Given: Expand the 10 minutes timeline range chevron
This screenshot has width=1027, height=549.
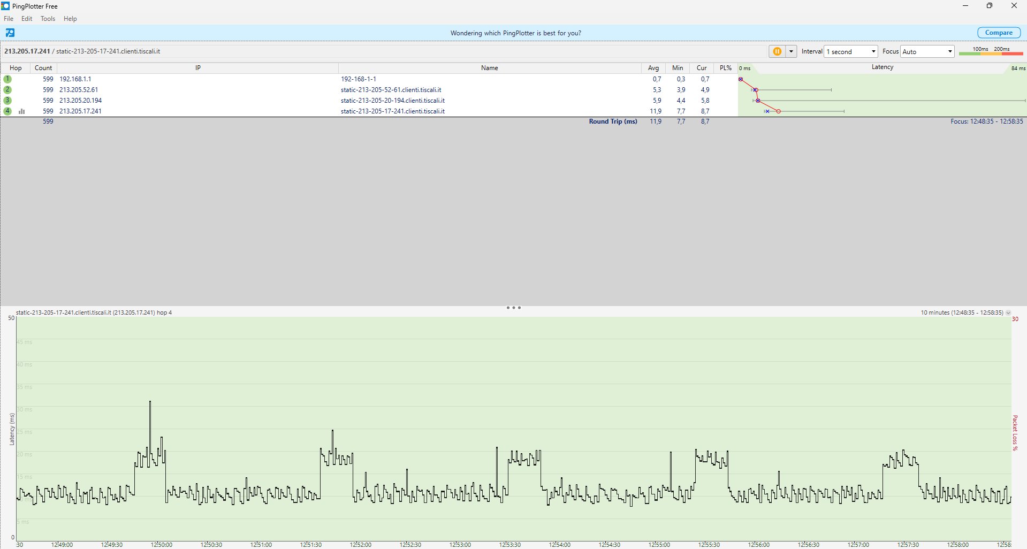Looking at the screenshot, I should point(1008,312).
